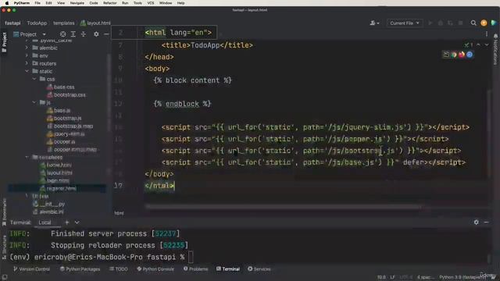The image size is (500, 281).
Task: Click the Debug bug icon
Action: pos(441,23)
